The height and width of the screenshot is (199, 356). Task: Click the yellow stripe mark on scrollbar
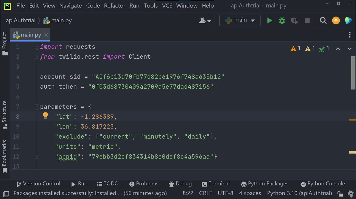[x=352, y=152]
